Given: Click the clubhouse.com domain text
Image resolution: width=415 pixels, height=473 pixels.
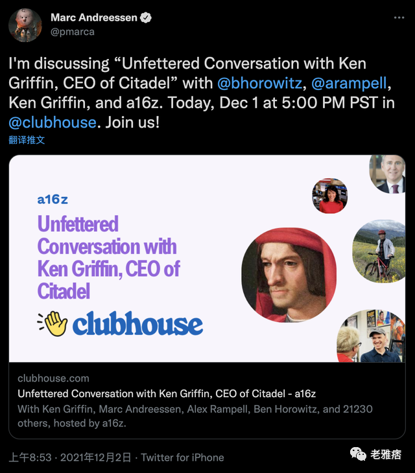Looking at the screenshot, I should (x=53, y=378).
